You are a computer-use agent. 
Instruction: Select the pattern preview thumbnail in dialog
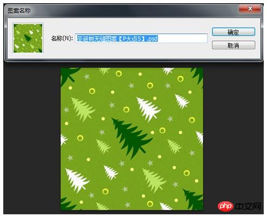pos(28,38)
